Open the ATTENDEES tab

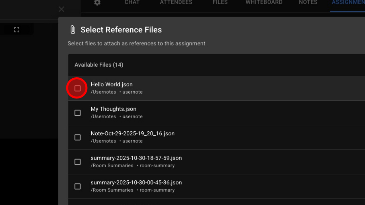point(176,3)
